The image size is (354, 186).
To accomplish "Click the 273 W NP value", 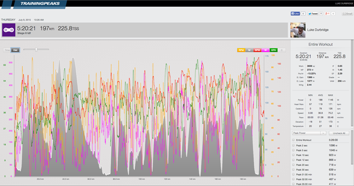I will tap(310, 70).
